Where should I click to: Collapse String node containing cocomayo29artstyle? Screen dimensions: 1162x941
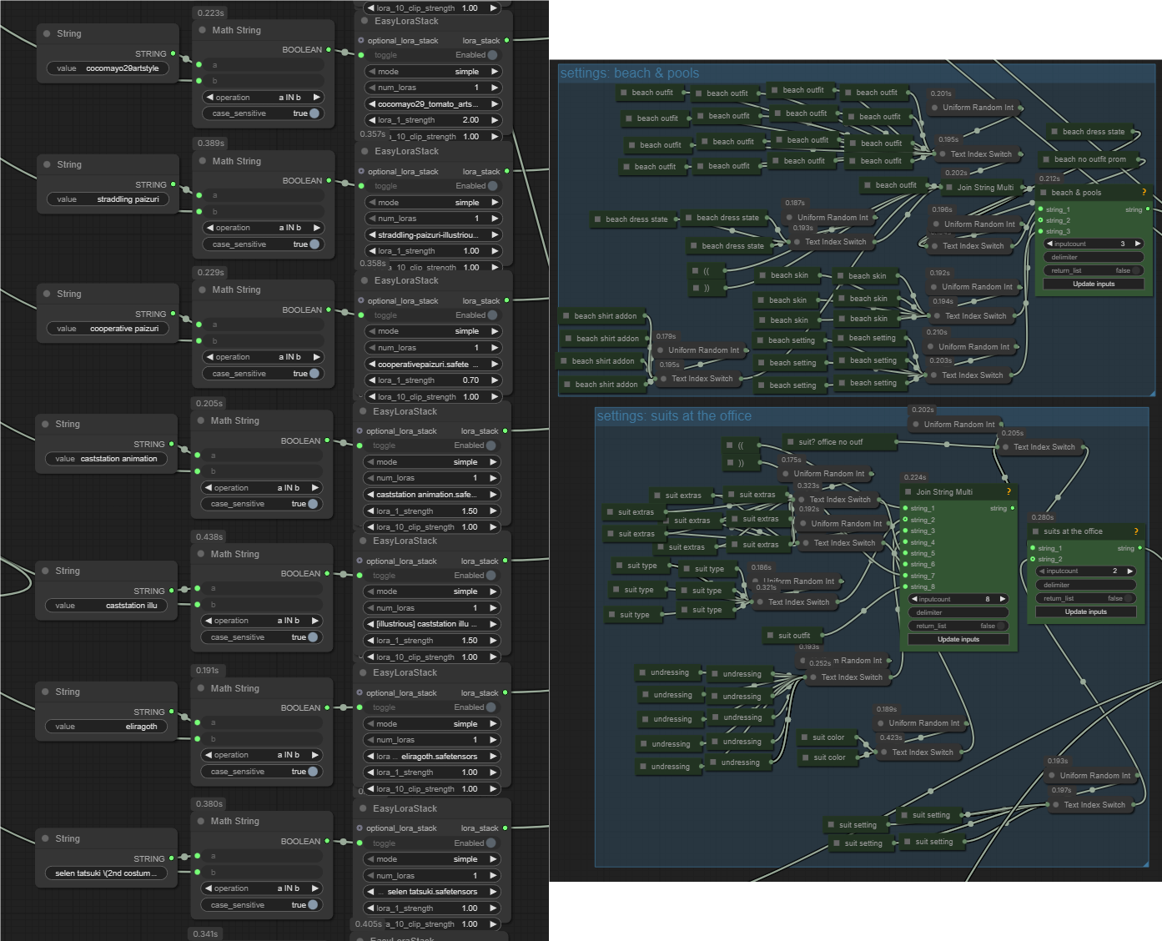point(46,33)
